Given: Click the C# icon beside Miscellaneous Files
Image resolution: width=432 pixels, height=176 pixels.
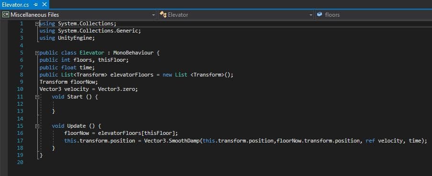Looking at the screenshot, I should pyautogui.click(x=6, y=15).
